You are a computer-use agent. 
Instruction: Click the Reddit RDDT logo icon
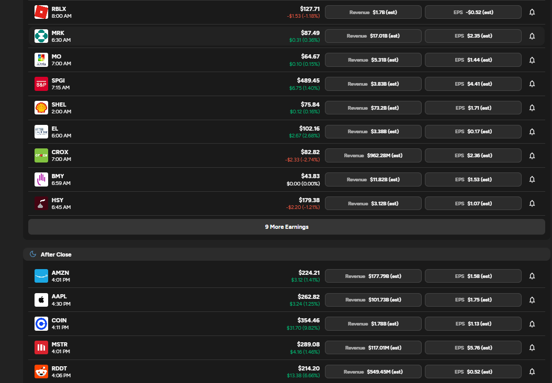41,372
